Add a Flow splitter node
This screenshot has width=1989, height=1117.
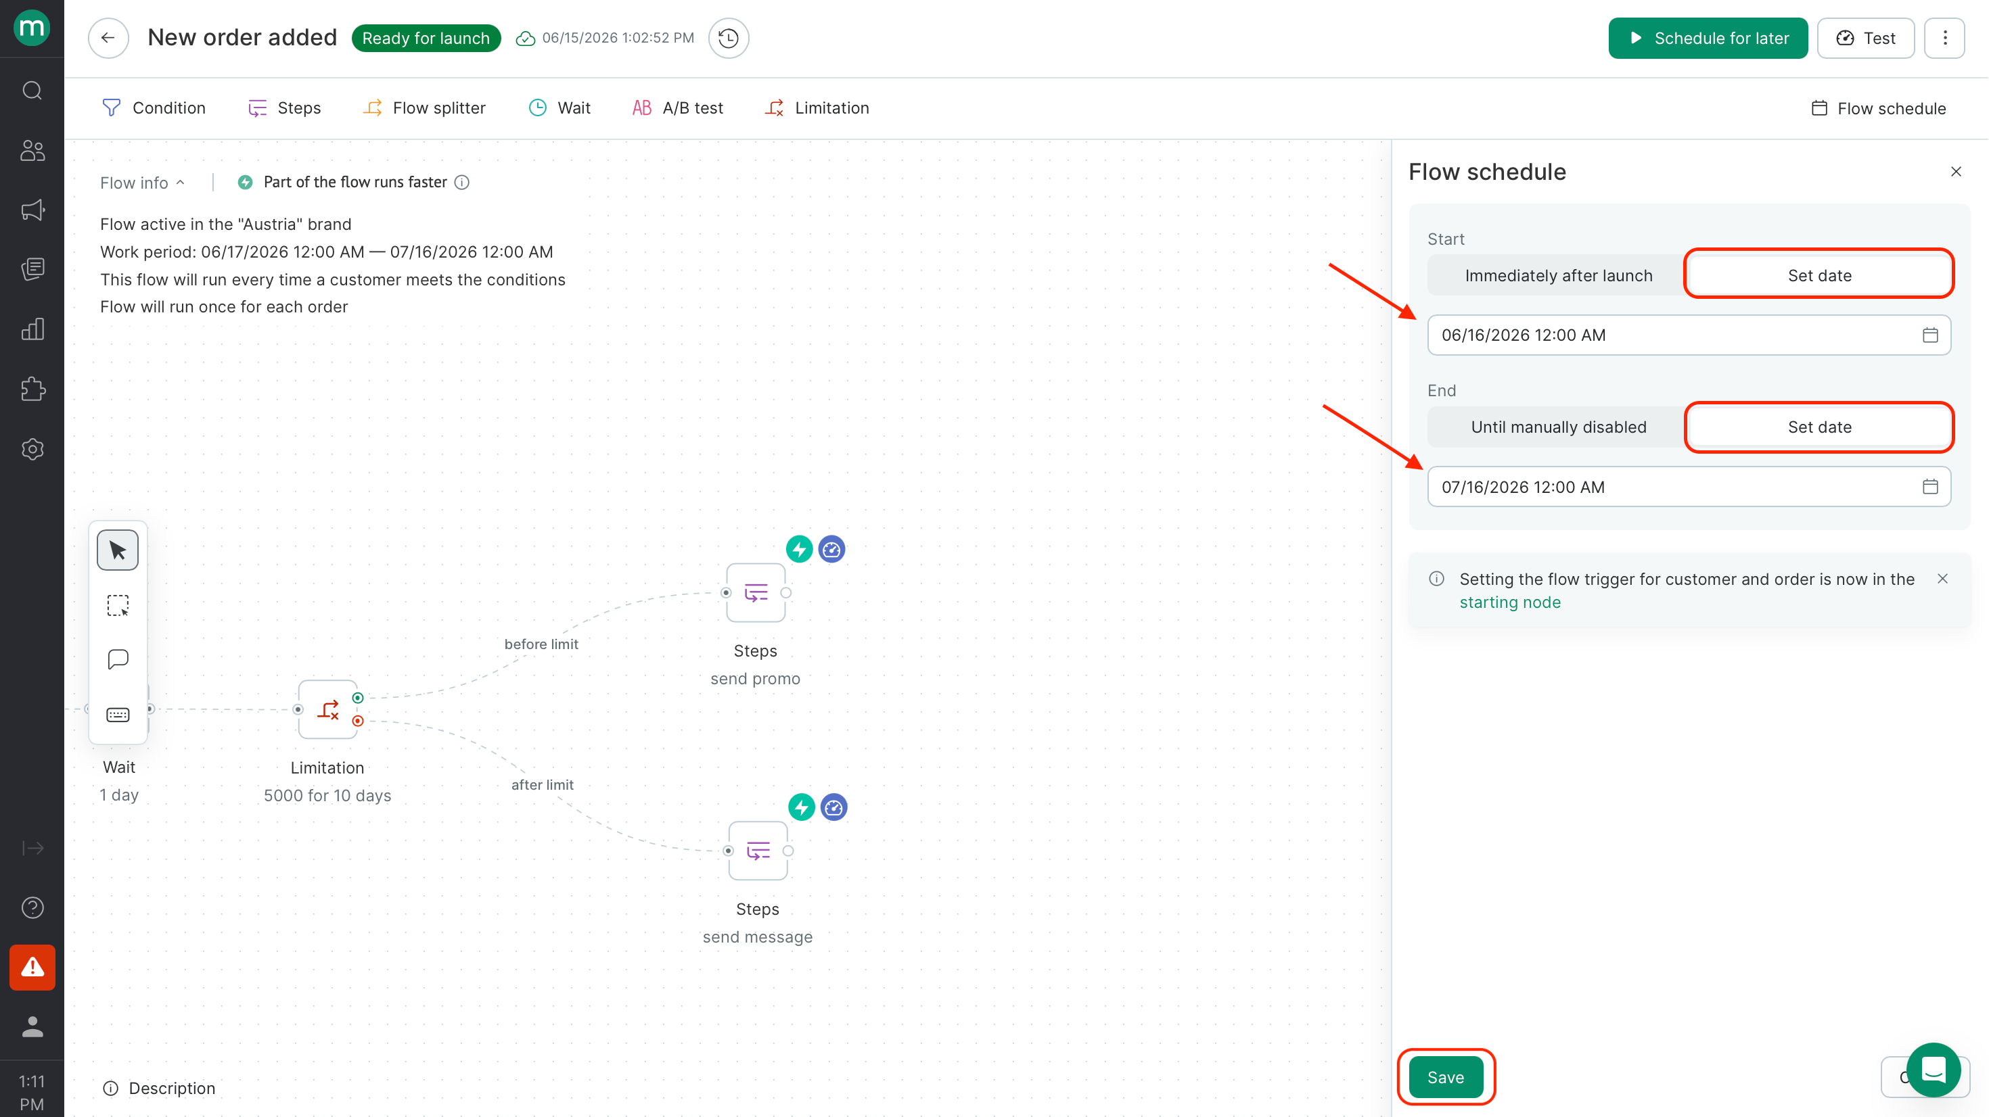(424, 108)
